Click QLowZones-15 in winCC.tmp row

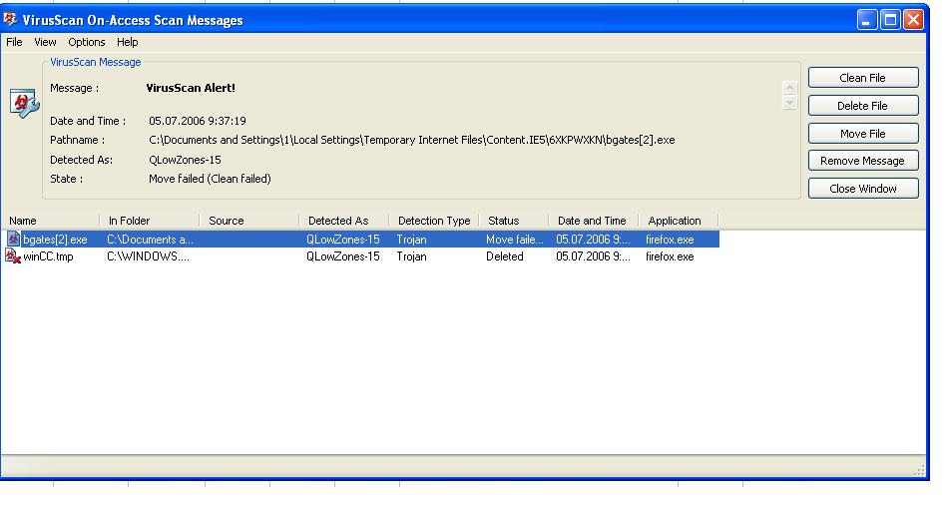point(343,257)
